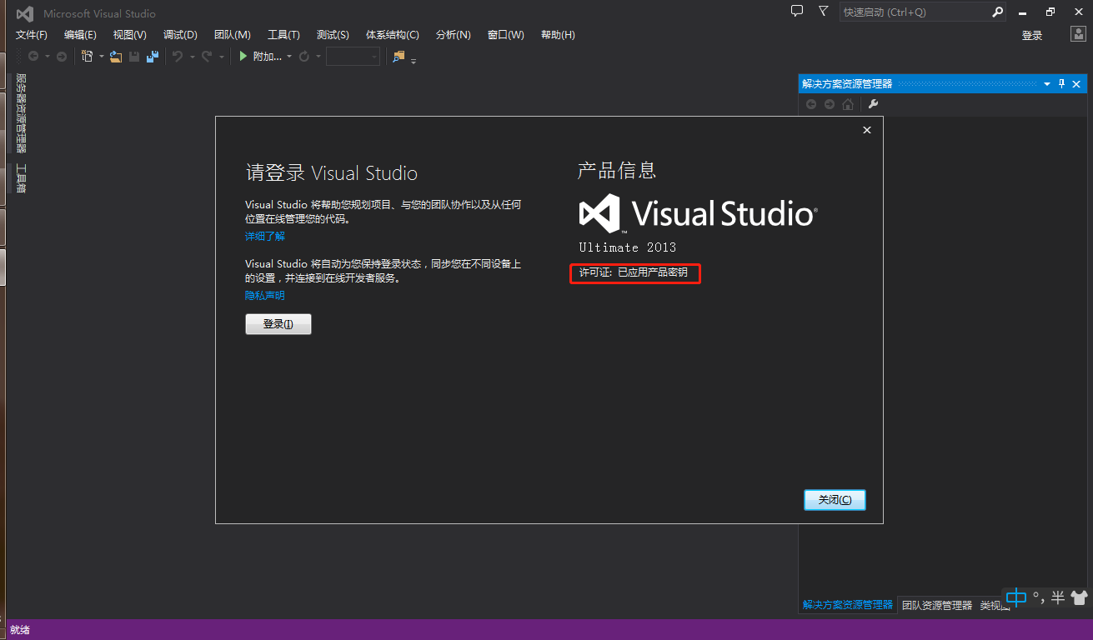Switch to the 团队资源管理器 tab
Image resolution: width=1093 pixels, height=640 pixels.
(936, 606)
